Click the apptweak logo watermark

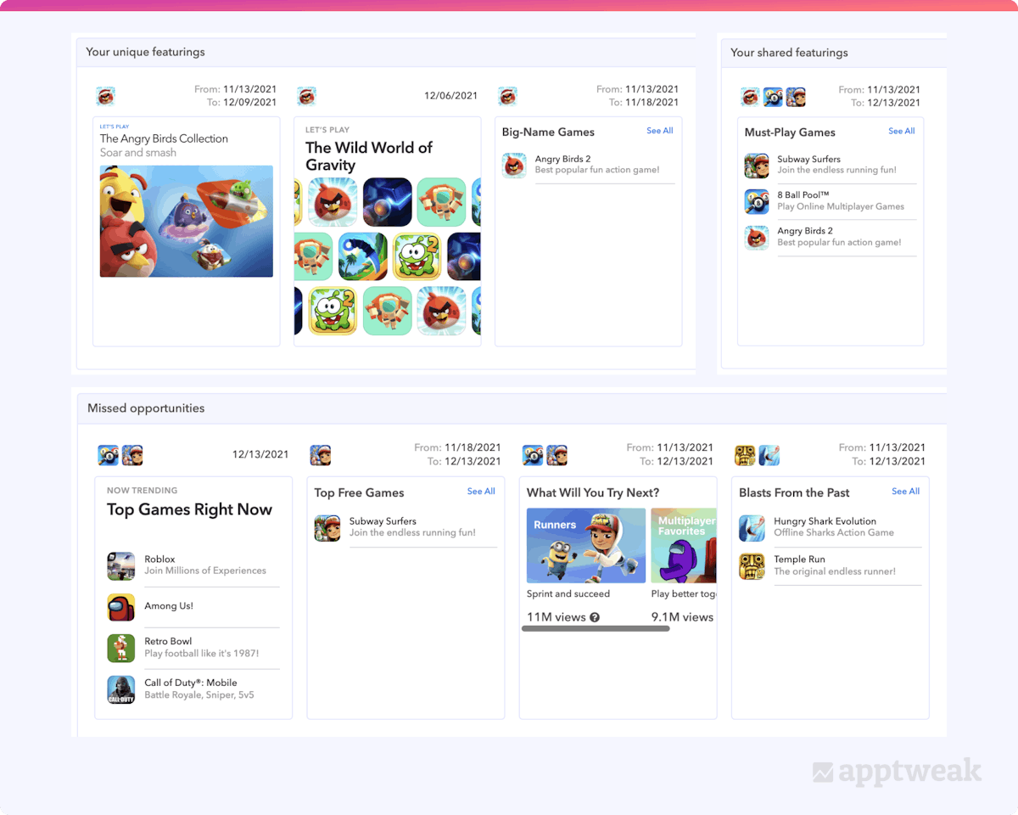tap(897, 771)
